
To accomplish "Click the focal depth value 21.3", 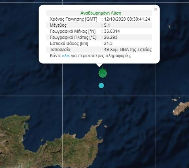I will (108, 43).
